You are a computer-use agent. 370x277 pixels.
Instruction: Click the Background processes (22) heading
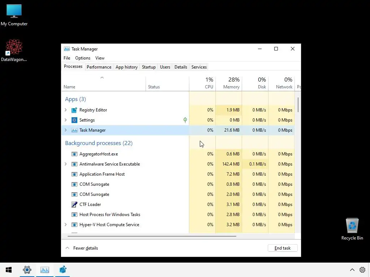pos(99,143)
